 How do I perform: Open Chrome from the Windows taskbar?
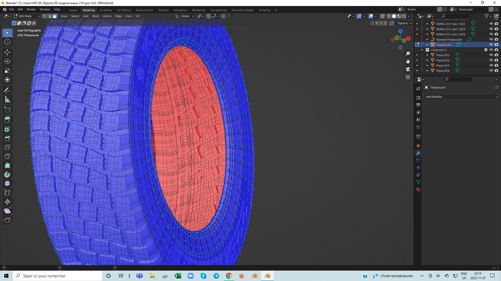(229, 276)
